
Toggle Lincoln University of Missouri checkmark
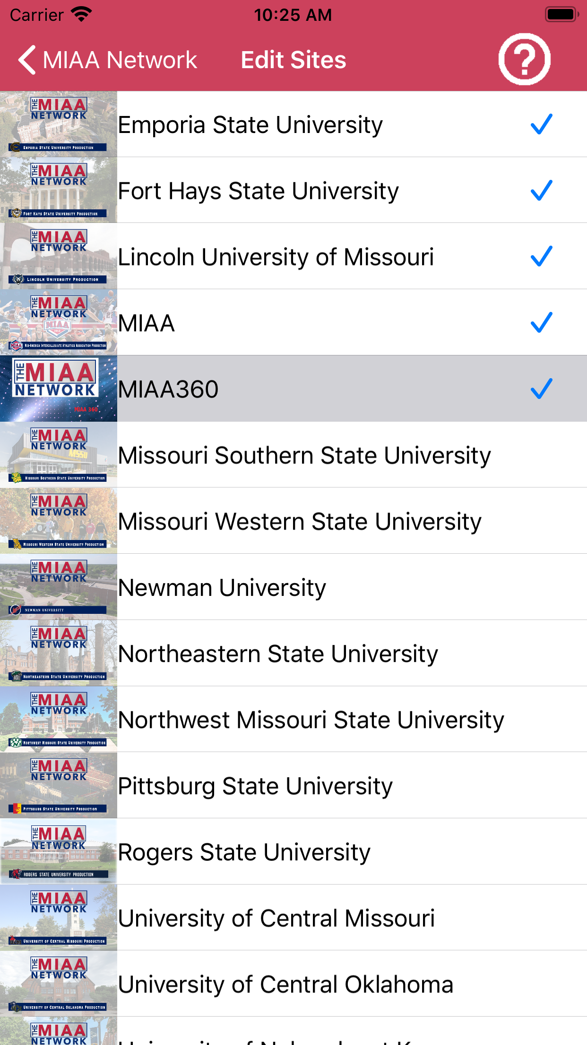click(541, 257)
